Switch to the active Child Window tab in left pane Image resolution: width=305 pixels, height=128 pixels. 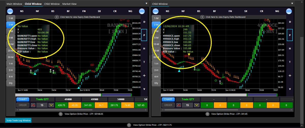[x=33, y=4]
